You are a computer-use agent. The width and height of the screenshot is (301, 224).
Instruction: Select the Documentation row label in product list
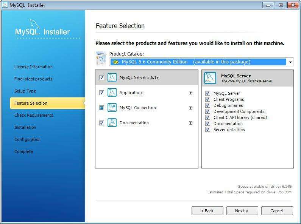click(x=134, y=123)
